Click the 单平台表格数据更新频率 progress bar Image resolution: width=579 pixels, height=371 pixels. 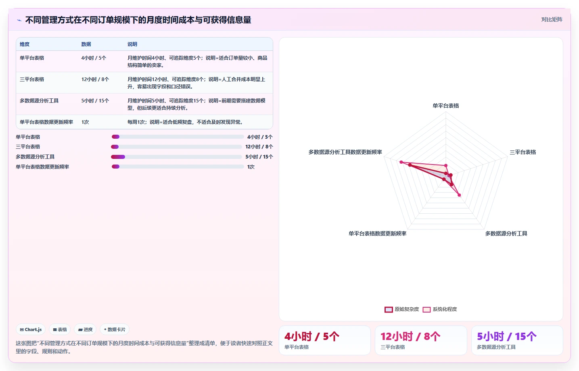(x=178, y=167)
